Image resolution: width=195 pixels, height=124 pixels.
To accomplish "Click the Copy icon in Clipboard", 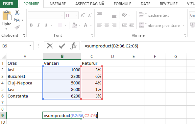I will tap(17, 20).
